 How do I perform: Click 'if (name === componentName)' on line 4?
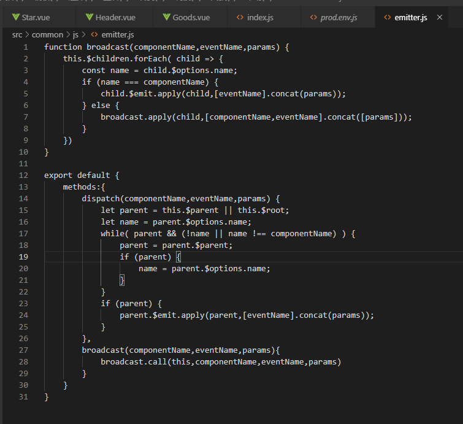coord(145,82)
